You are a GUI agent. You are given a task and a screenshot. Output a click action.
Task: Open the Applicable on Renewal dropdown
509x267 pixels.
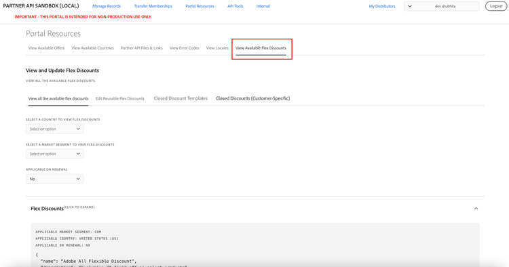click(54, 179)
